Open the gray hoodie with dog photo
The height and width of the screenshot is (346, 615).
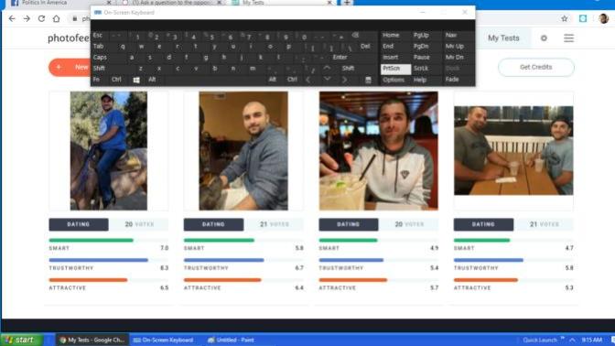pyautogui.click(x=243, y=151)
